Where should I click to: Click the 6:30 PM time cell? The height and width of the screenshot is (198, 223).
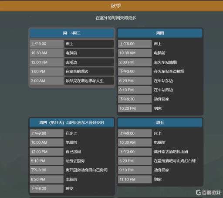(x=47, y=180)
